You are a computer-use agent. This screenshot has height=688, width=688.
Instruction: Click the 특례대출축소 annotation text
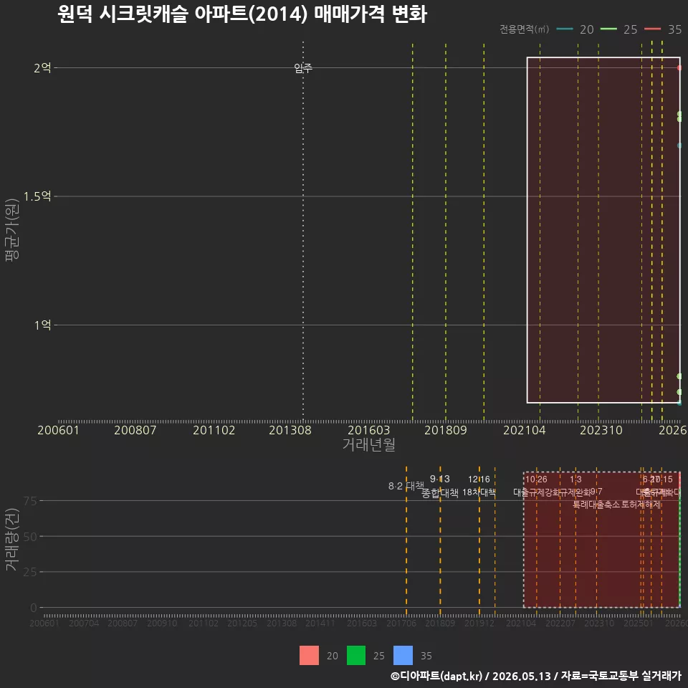(596, 505)
